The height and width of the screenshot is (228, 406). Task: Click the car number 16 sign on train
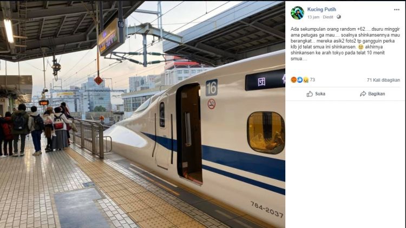coord(212,88)
